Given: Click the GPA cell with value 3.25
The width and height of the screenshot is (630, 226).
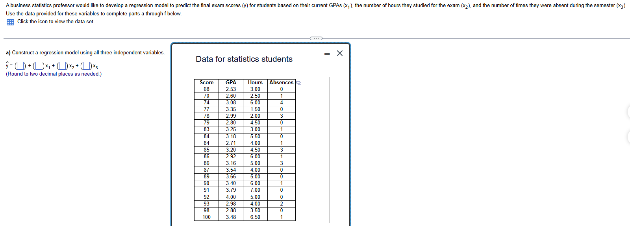Looking at the screenshot, I should pyautogui.click(x=231, y=130).
